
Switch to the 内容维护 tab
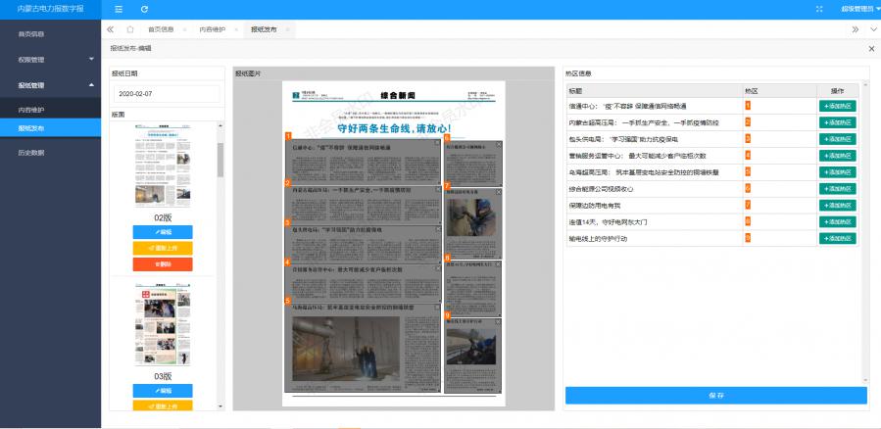212,30
